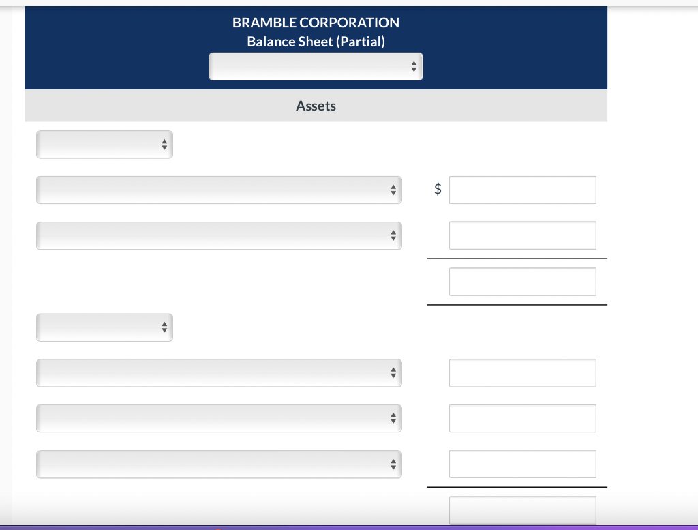Open the last visible line item dropdown
The width and height of the screenshot is (698, 530).
coord(219,464)
